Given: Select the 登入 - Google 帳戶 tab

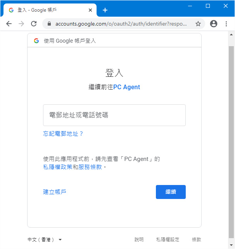Looking at the screenshot, I should tap(50, 10).
